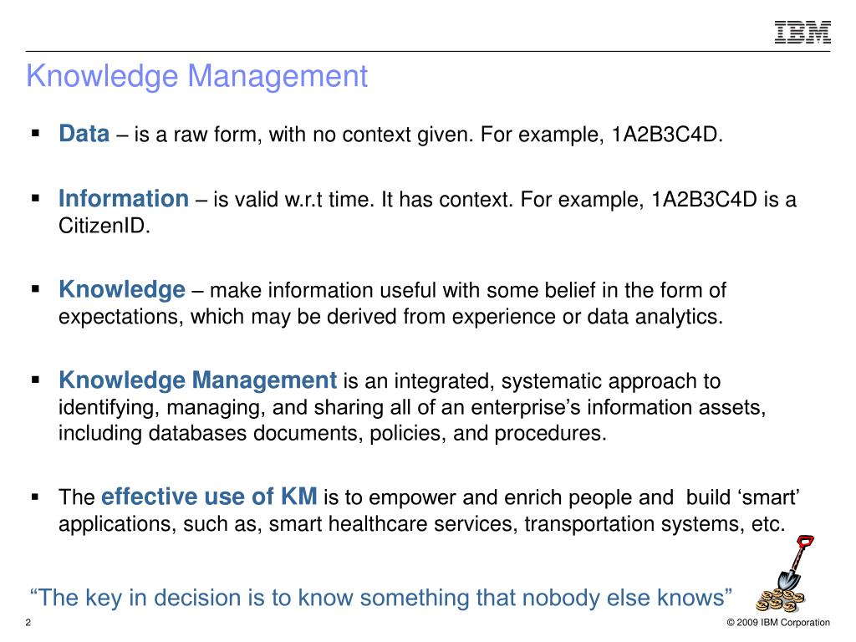856x642 pixels.
Task: Click the quote about decision at bottom
Action: point(380,597)
